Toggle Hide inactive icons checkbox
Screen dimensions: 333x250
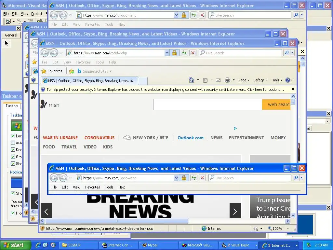(13, 213)
